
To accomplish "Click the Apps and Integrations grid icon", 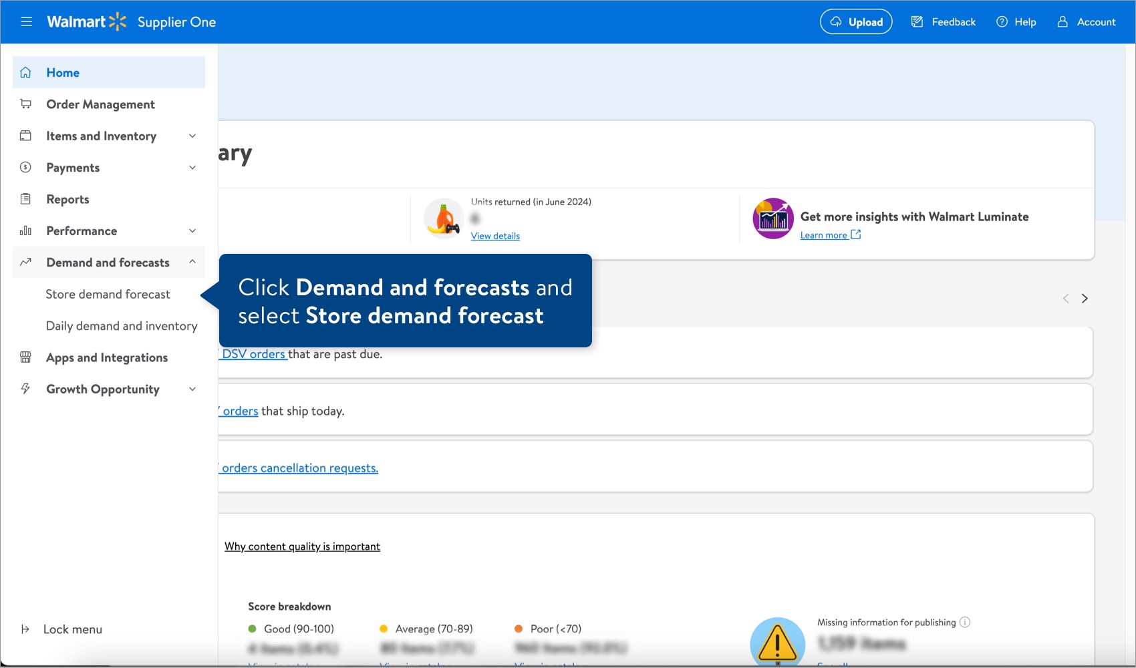I will pos(25,357).
